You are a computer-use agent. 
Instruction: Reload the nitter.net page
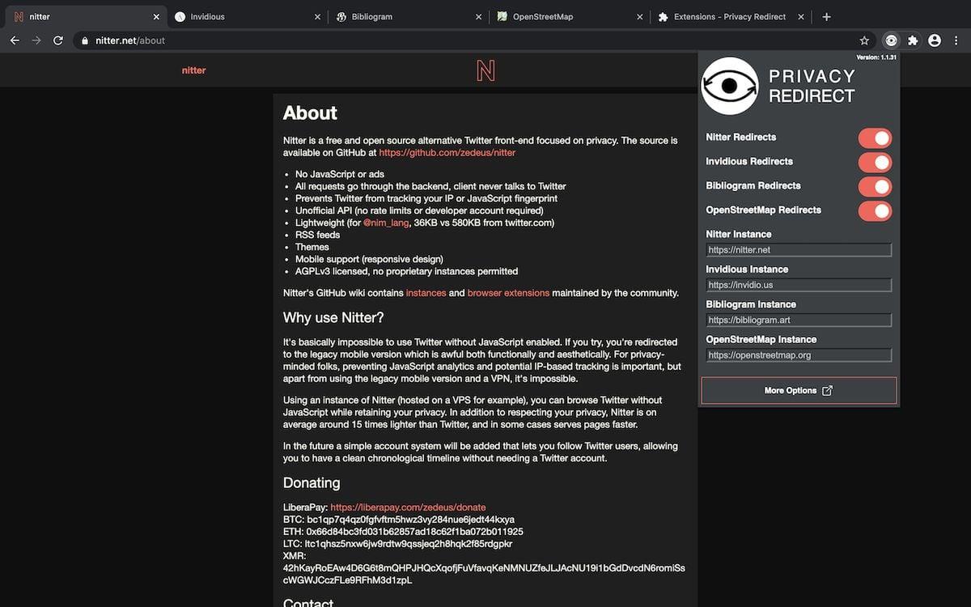click(58, 40)
